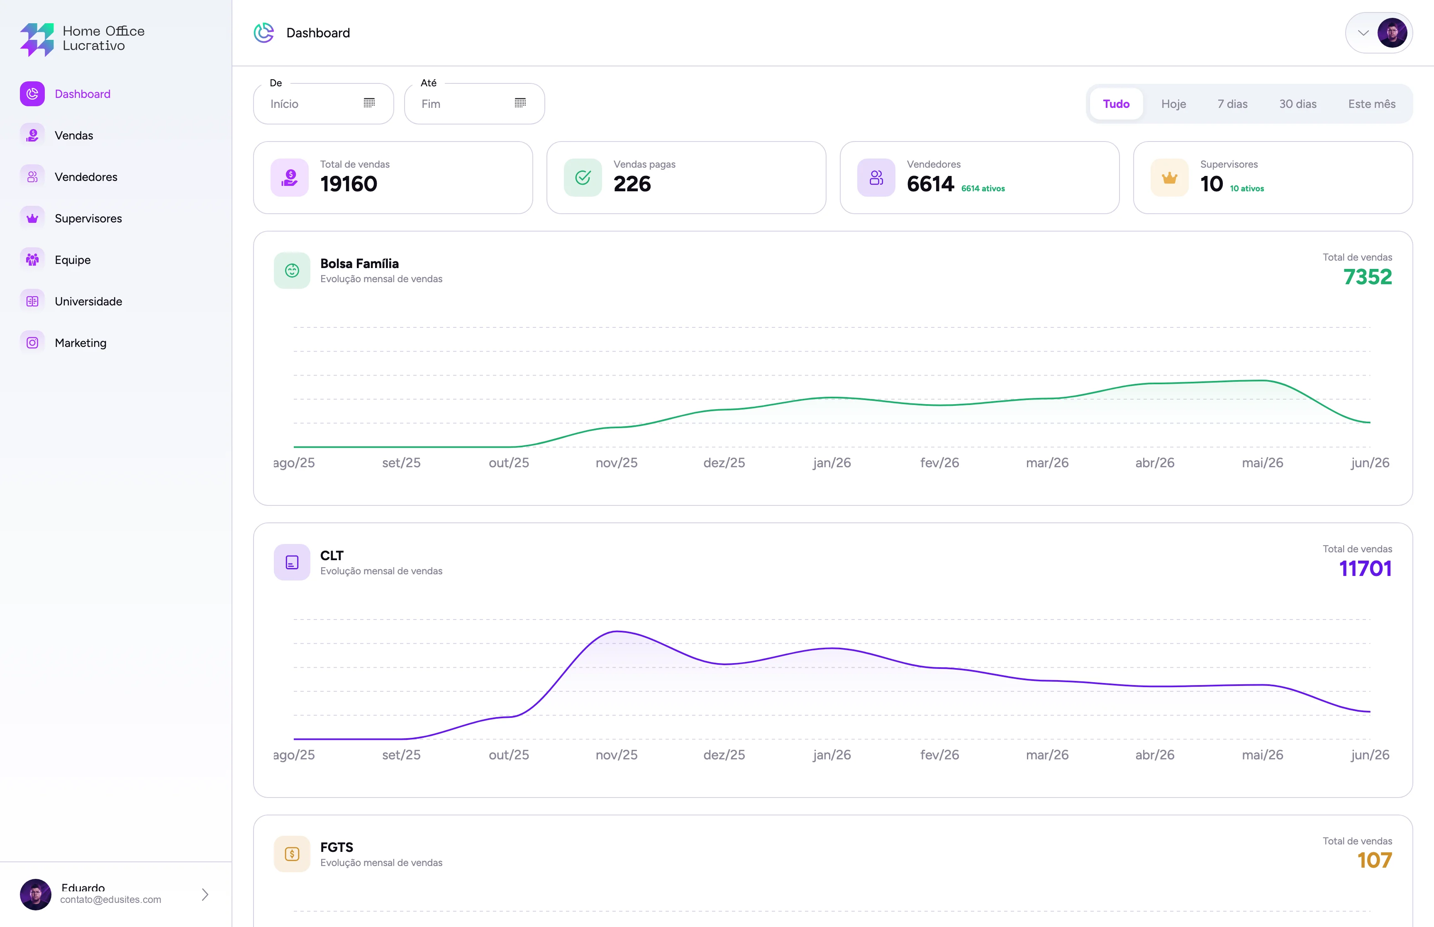Screen dimensions: 1434x927
Task: Click the Home Office Lucrativo logo
Action: tap(83, 39)
